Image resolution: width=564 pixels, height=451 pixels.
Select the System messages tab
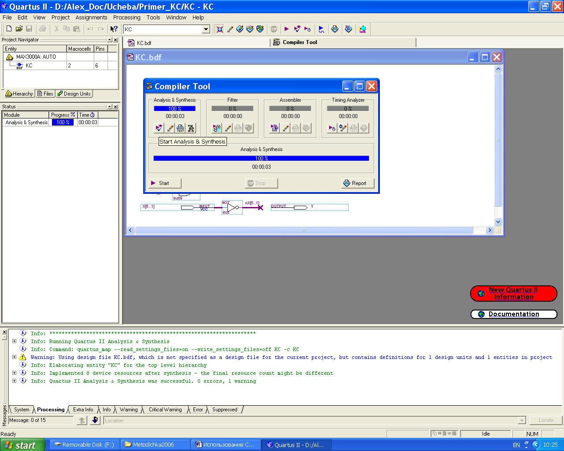(x=22, y=410)
